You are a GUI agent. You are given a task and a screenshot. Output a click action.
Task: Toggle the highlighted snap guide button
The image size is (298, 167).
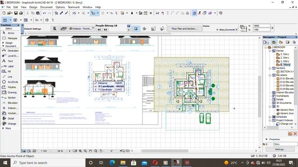pyautogui.click(x=93, y=13)
